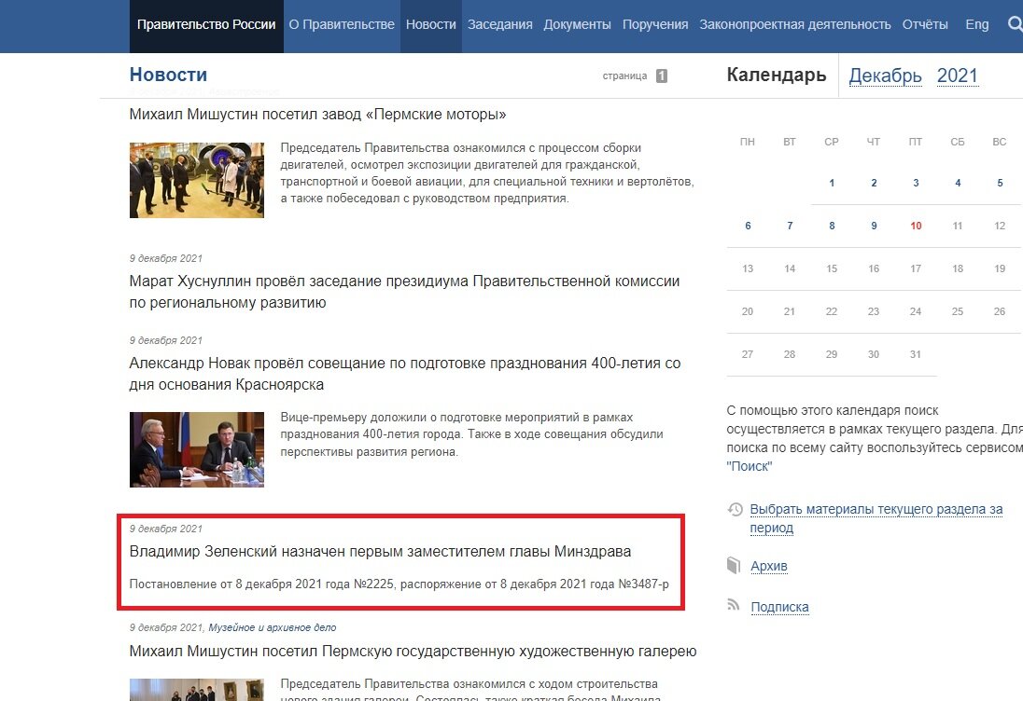Open the Отчёты section
The height and width of the screenshot is (701, 1023).
925,24
